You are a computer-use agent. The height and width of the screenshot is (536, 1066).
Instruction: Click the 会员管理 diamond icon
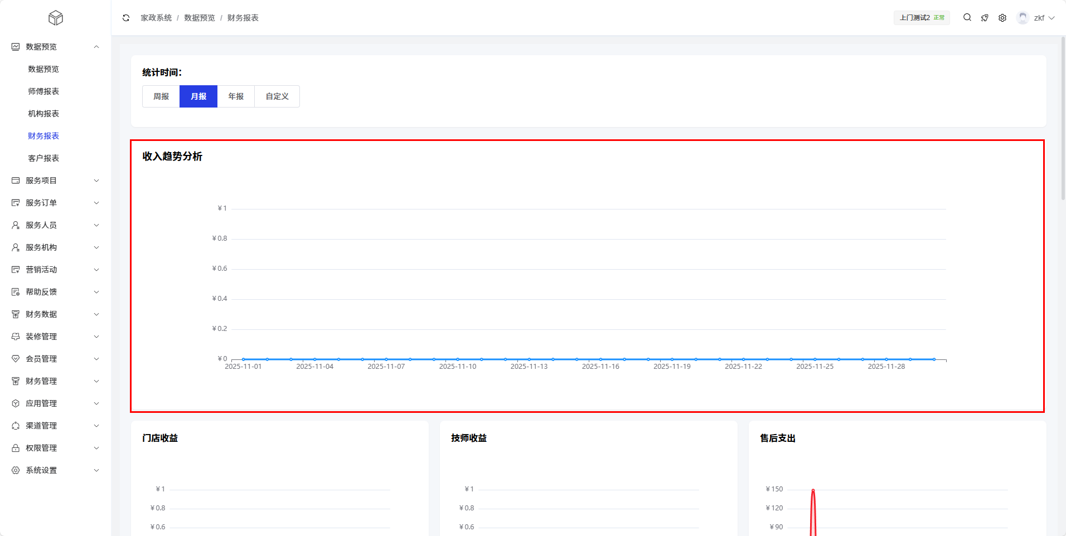[x=16, y=359]
